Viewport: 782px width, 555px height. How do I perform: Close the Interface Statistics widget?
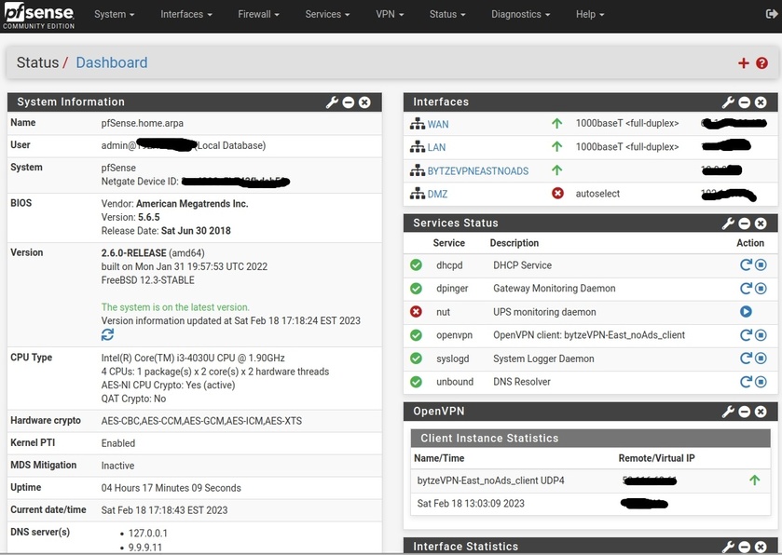(x=761, y=547)
